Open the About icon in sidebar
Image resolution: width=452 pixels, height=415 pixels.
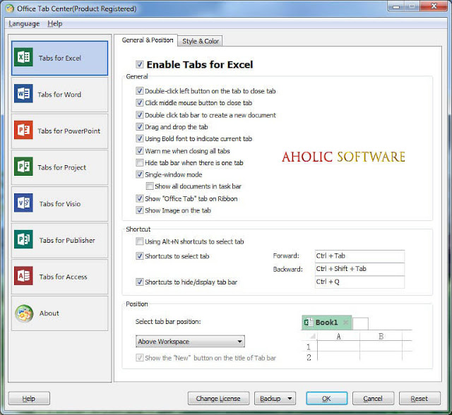click(24, 313)
